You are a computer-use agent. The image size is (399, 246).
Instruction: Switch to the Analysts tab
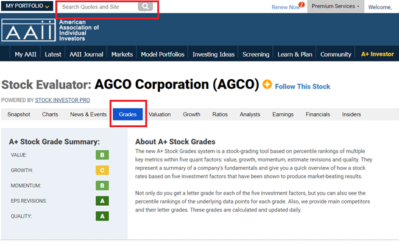point(250,114)
